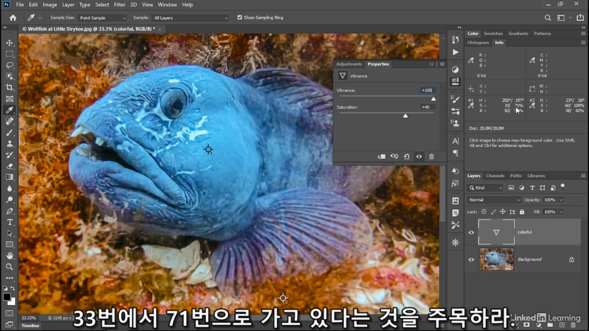
Task: Switch to the Channels tab
Action: pos(495,176)
